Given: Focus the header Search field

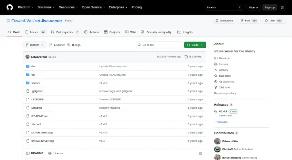Looking at the screenshot, I should click(x=224, y=7).
